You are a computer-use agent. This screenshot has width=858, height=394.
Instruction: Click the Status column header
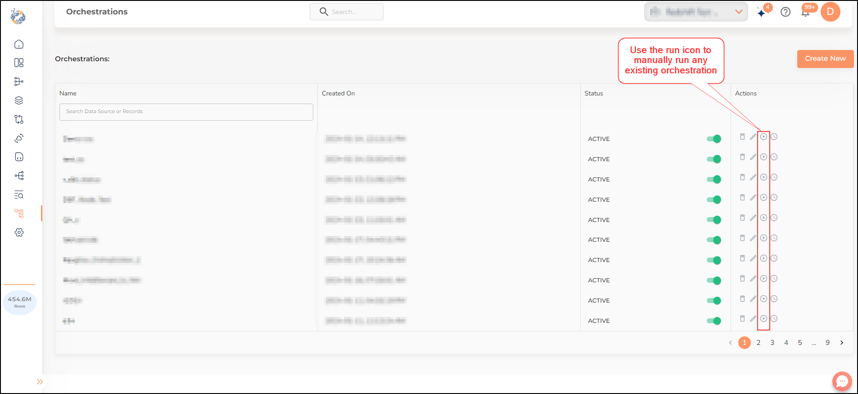(x=593, y=93)
